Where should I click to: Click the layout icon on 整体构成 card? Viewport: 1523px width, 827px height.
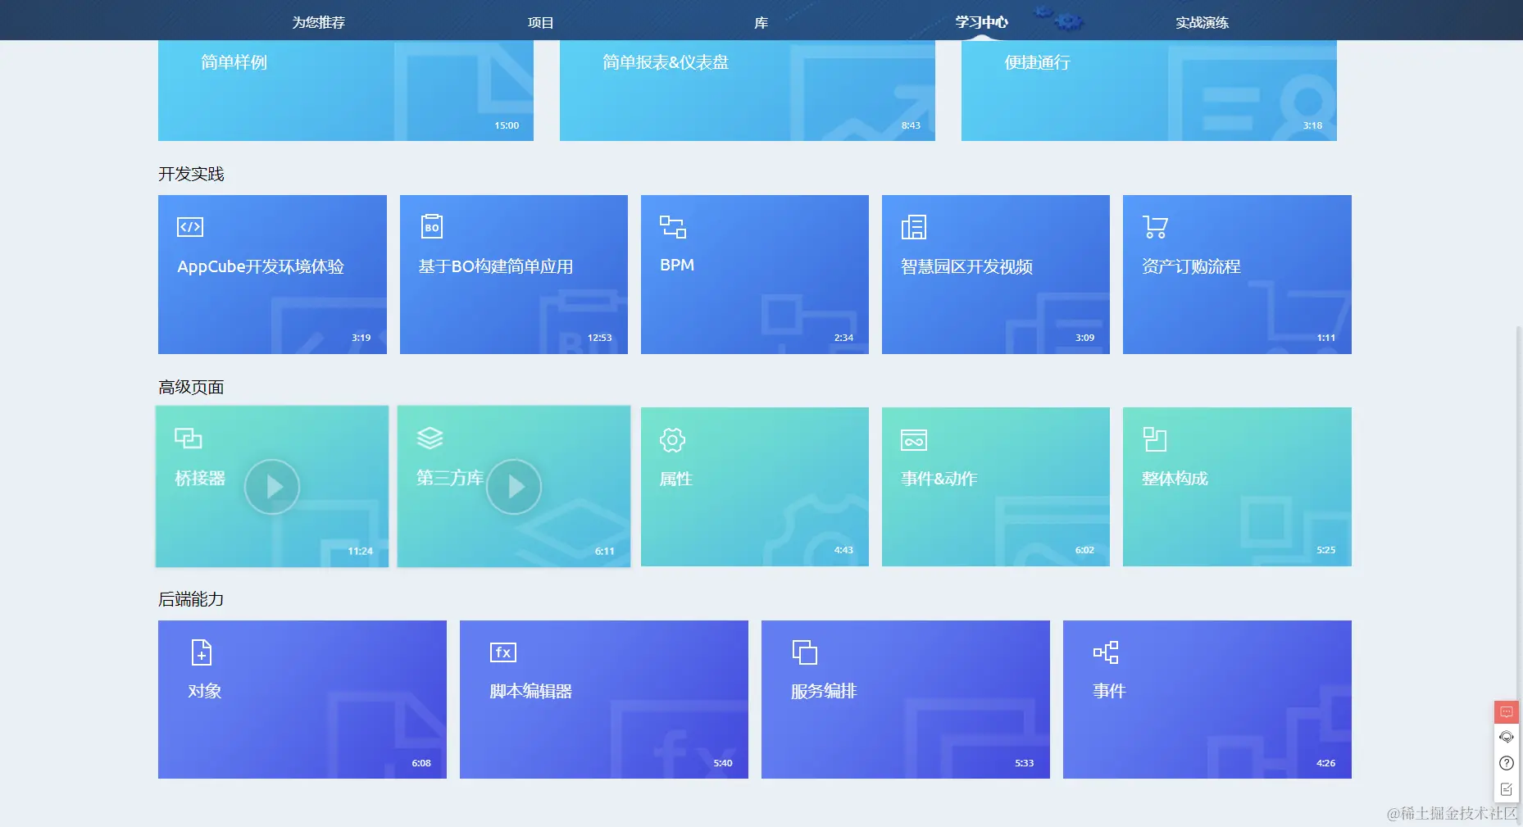click(1155, 439)
